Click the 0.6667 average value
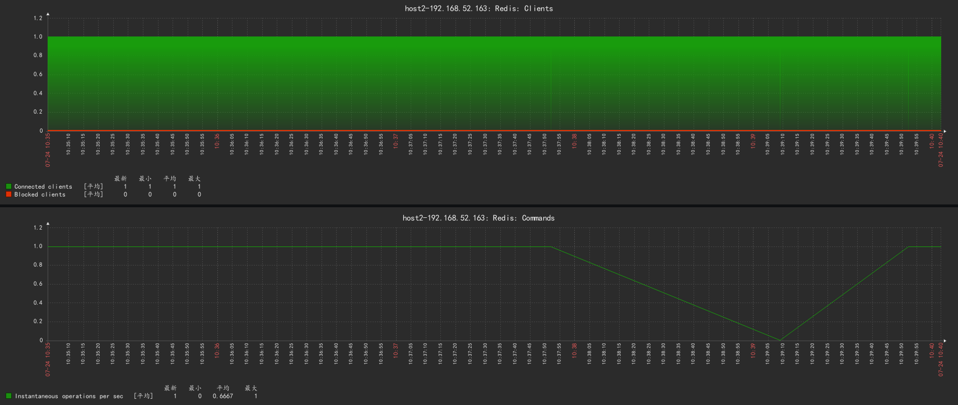The image size is (958, 405). [x=223, y=396]
